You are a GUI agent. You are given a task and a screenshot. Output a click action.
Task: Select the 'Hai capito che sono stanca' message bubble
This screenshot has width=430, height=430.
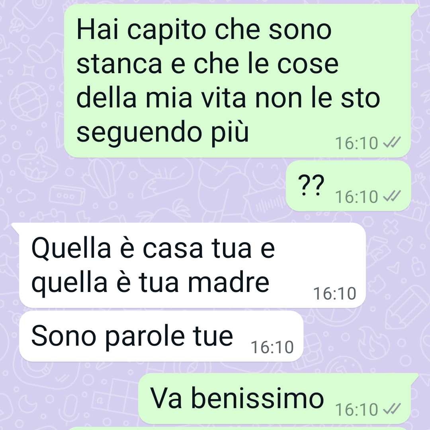pos(238,81)
